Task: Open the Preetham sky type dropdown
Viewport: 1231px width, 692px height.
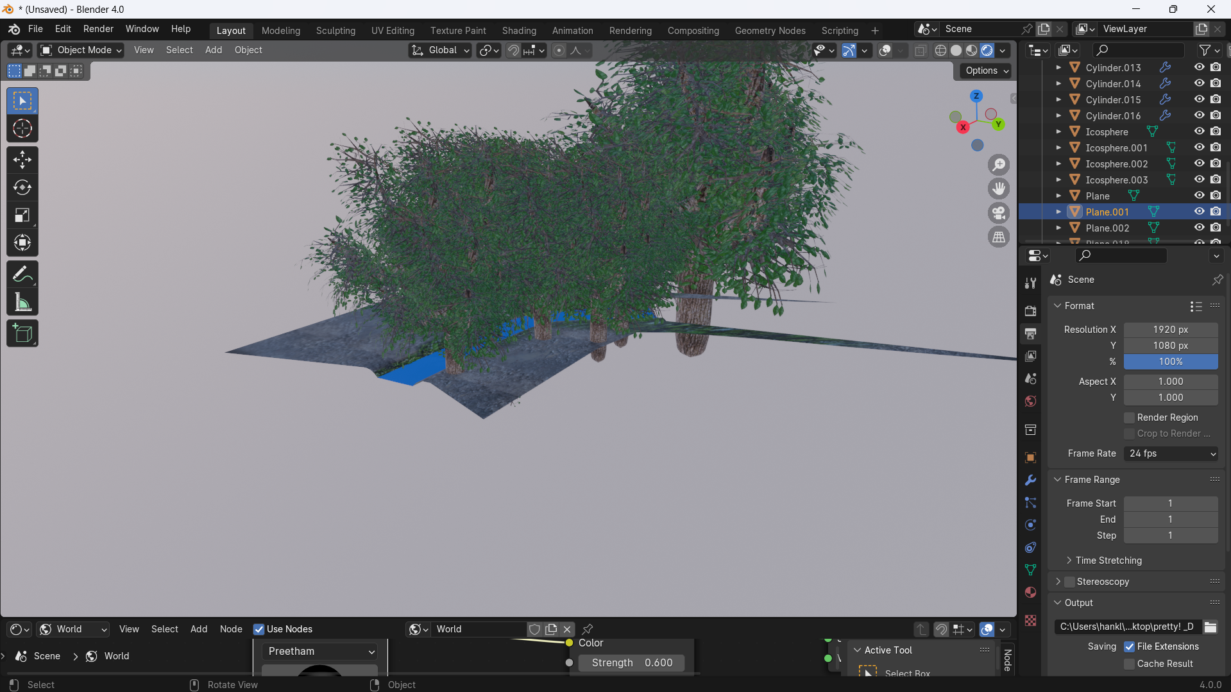Action: click(319, 651)
